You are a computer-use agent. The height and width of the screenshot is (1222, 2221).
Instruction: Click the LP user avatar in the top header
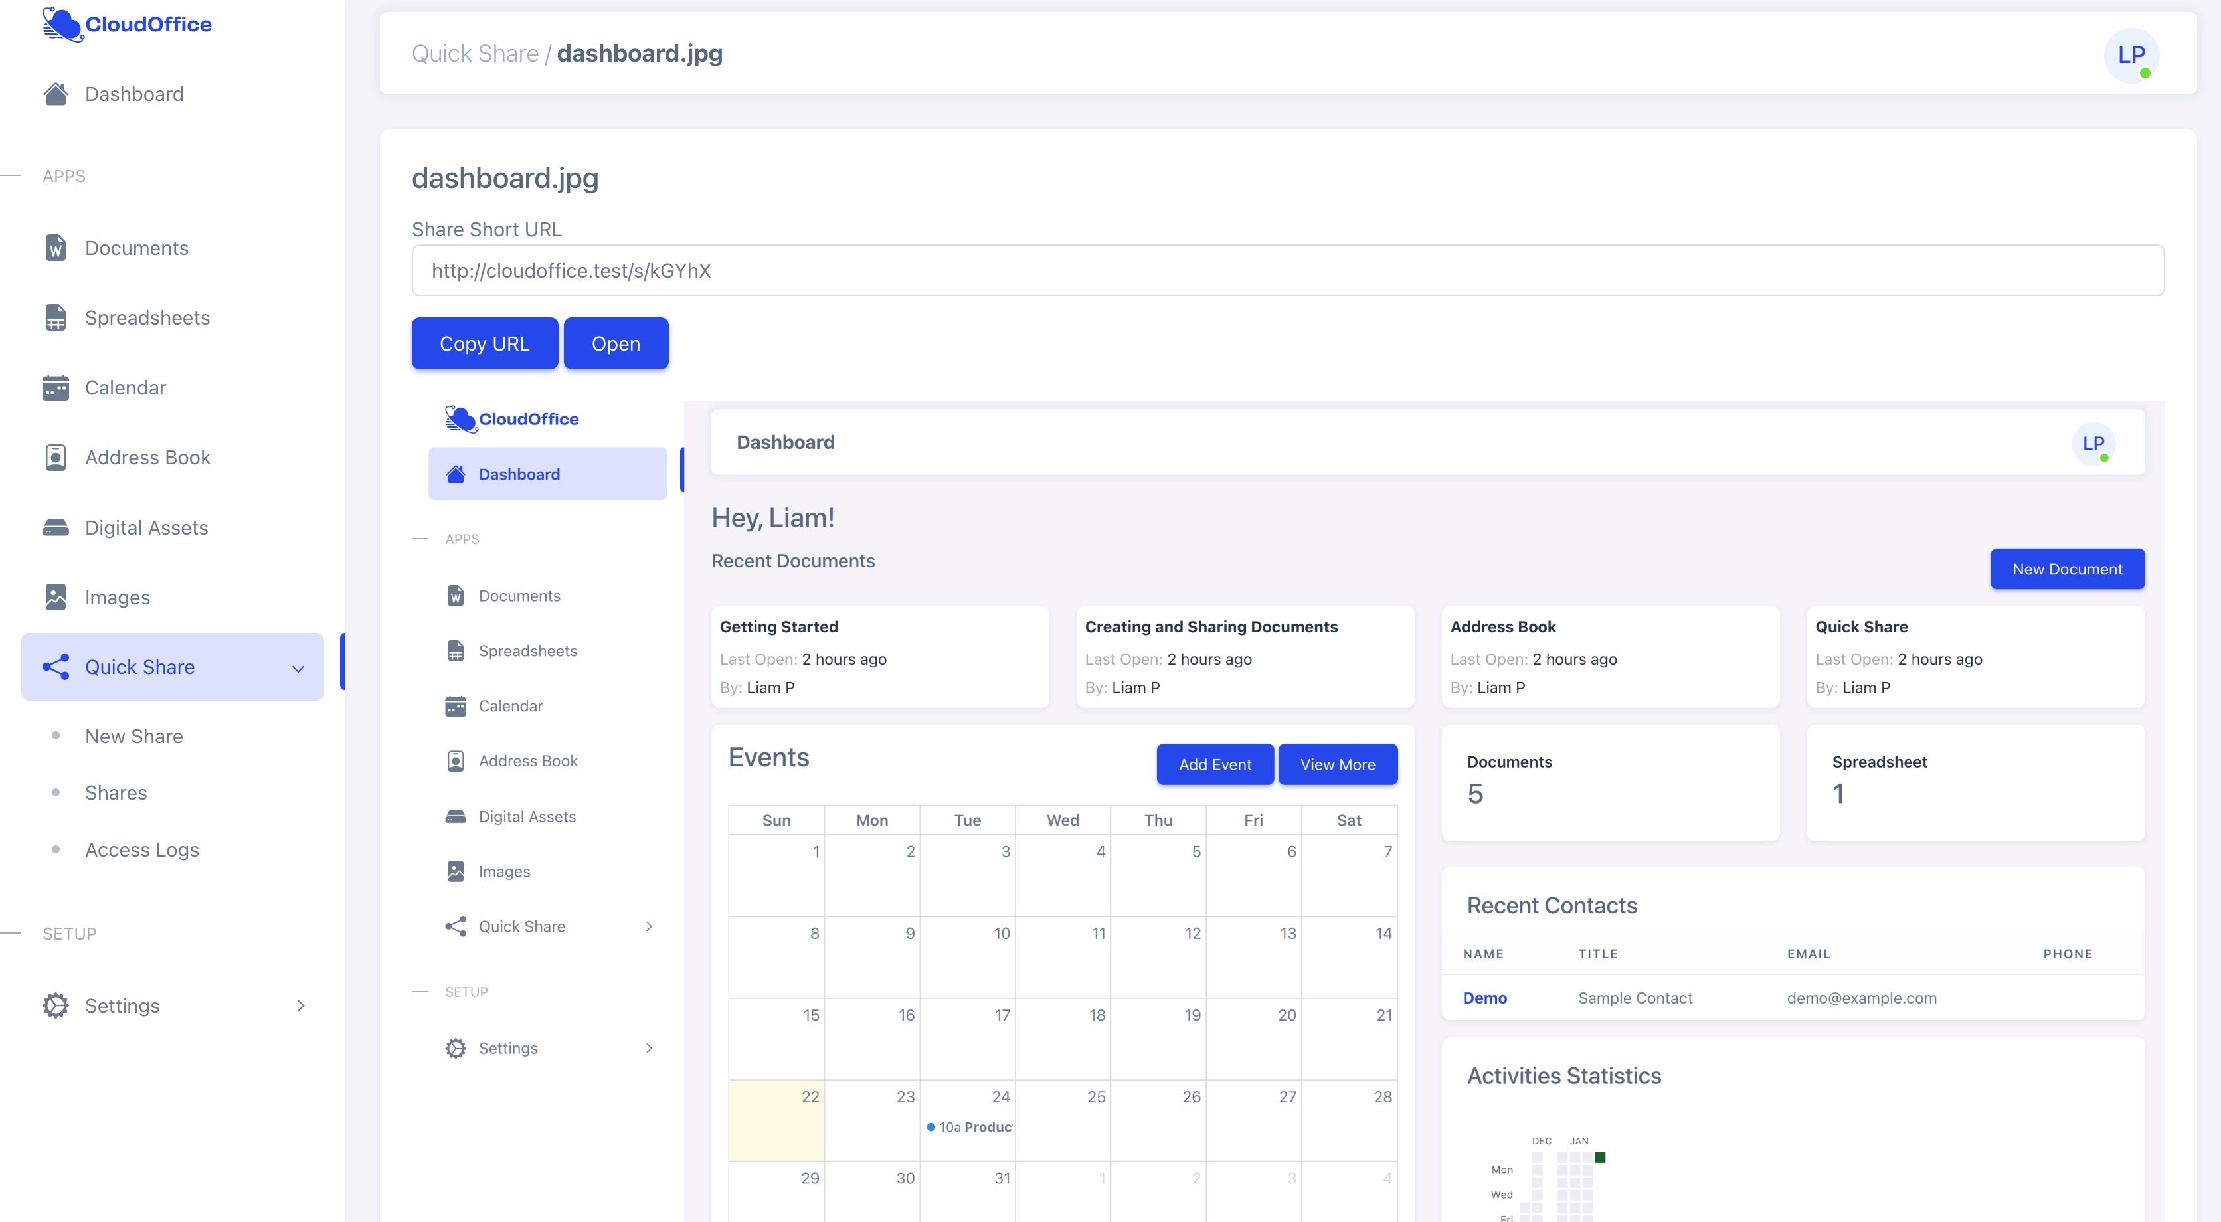pyautogui.click(x=2131, y=55)
